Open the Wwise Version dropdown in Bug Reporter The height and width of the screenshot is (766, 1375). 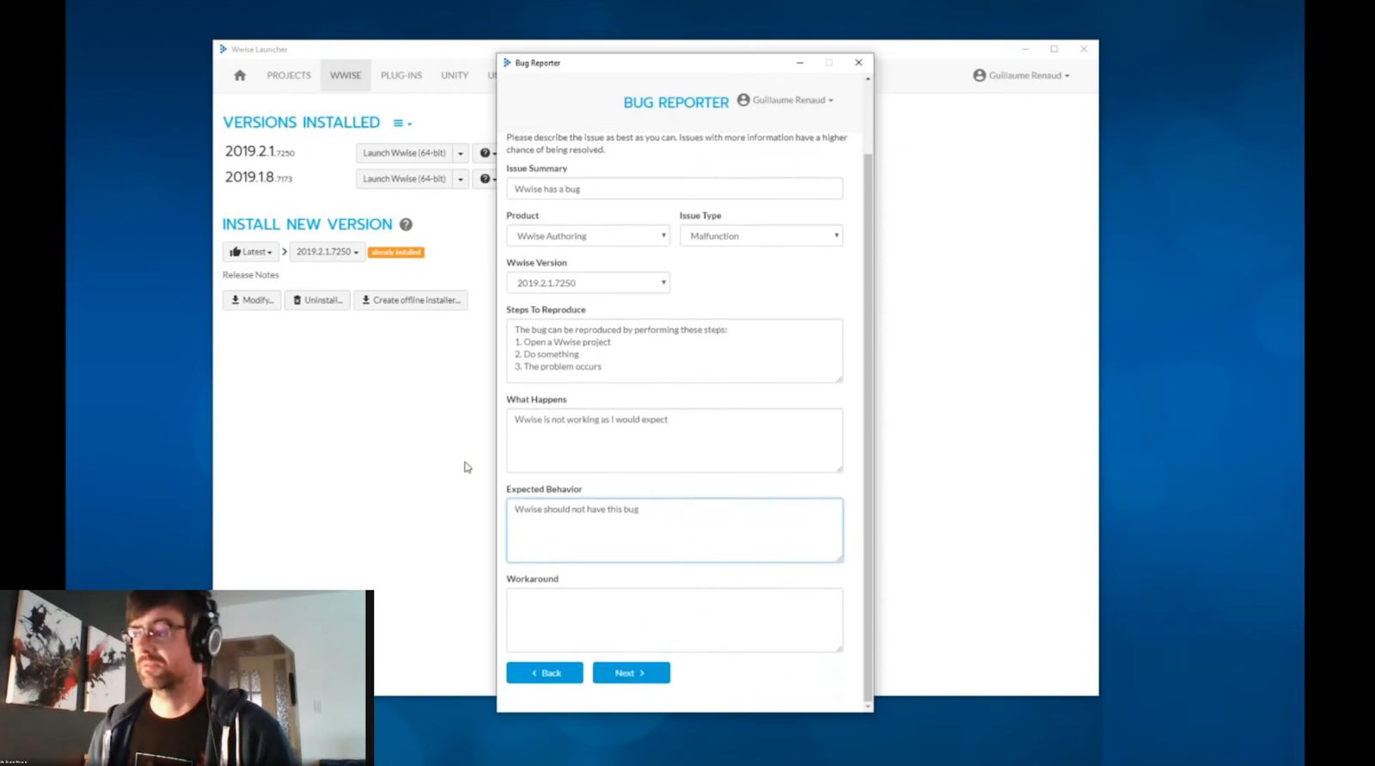point(588,283)
